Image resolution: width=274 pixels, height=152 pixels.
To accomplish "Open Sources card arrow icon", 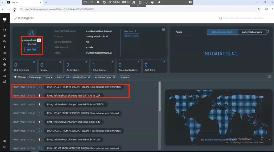I will click(x=60, y=62).
